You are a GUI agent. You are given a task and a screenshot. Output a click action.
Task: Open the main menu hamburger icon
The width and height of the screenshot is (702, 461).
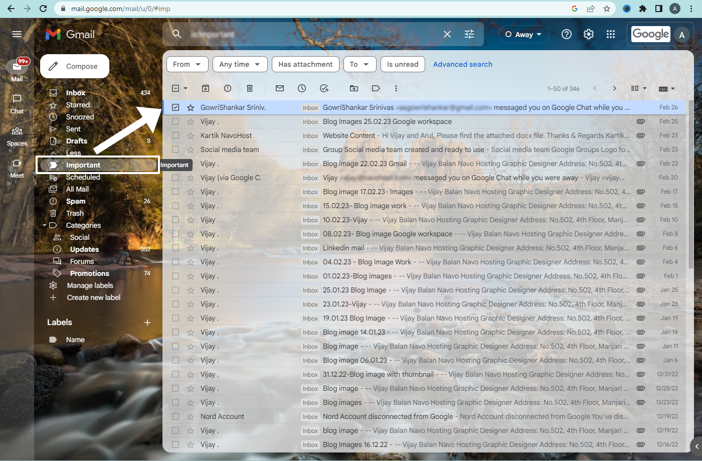point(17,34)
